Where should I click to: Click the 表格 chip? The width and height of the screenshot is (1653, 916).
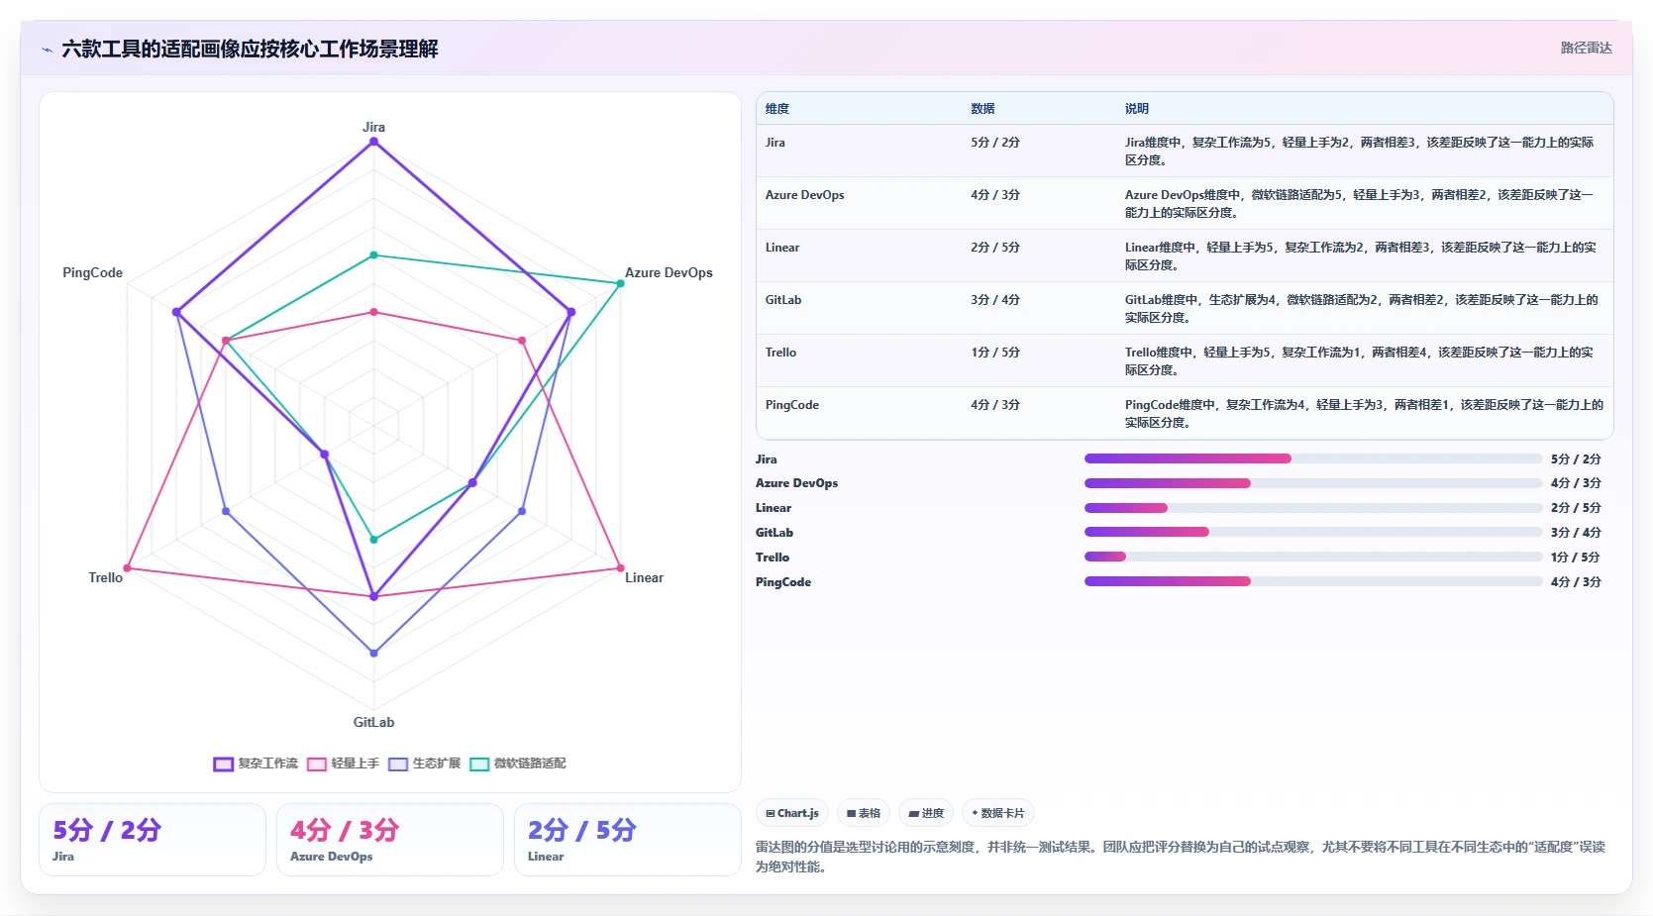click(x=864, y=813)
